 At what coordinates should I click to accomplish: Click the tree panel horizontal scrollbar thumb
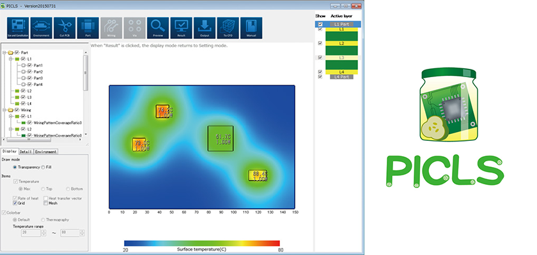click(x=29, y=139)
